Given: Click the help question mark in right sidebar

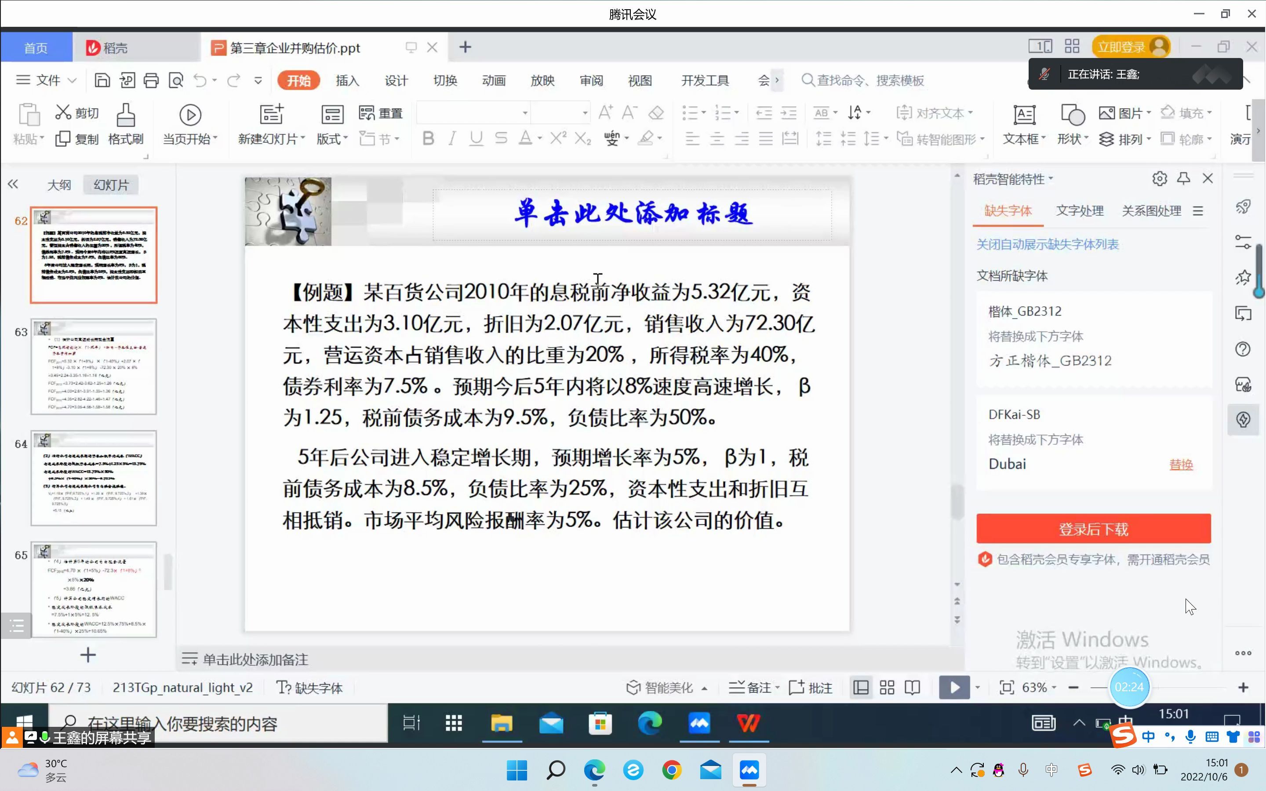Looking at the screenshot, I should (1243, 349).
